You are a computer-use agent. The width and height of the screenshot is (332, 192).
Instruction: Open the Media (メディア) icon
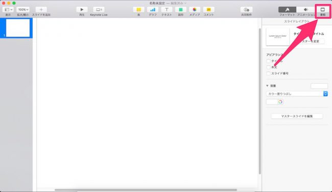pyautogui.click(x=195, y=10)
